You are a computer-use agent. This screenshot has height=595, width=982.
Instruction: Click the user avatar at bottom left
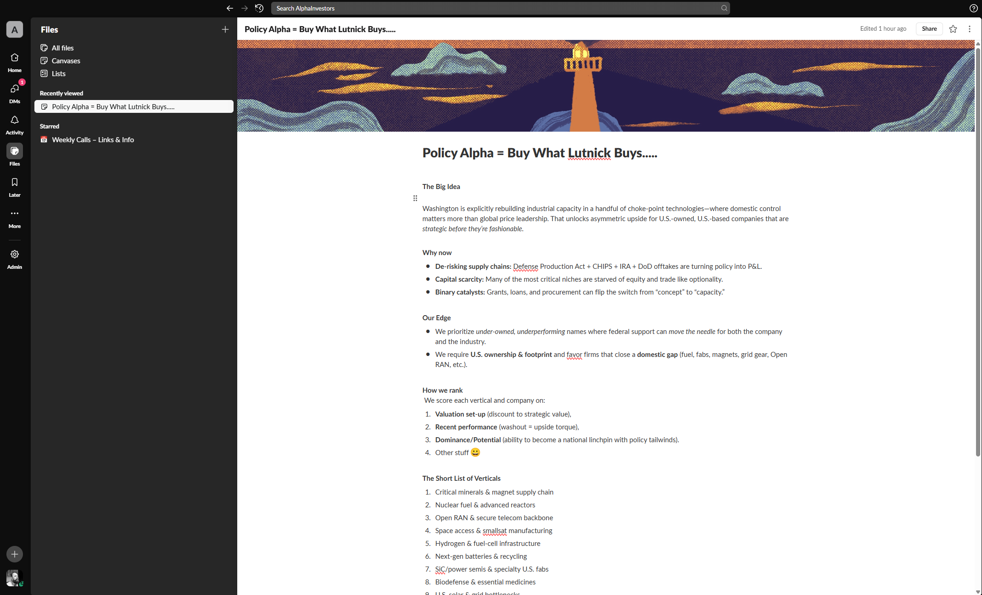click(x=14, y=578)
